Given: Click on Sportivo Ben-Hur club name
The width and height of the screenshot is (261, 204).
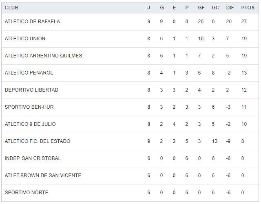Looking at the screenshot, I should pyautogui.click(x=29, y=107).
